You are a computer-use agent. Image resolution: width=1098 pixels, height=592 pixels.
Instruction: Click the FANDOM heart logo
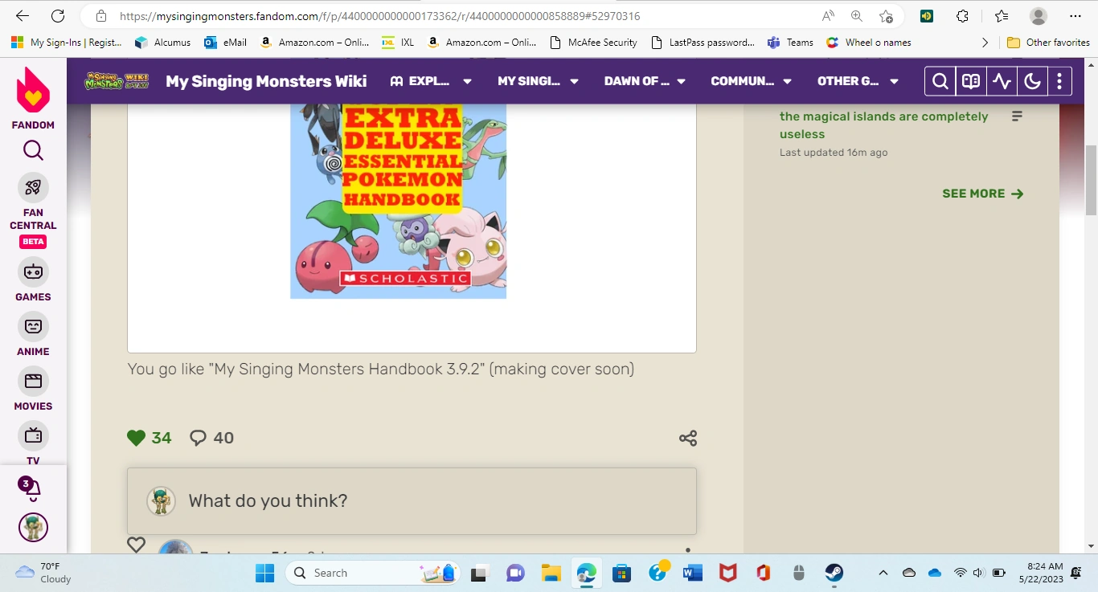[x=33, y=96]
